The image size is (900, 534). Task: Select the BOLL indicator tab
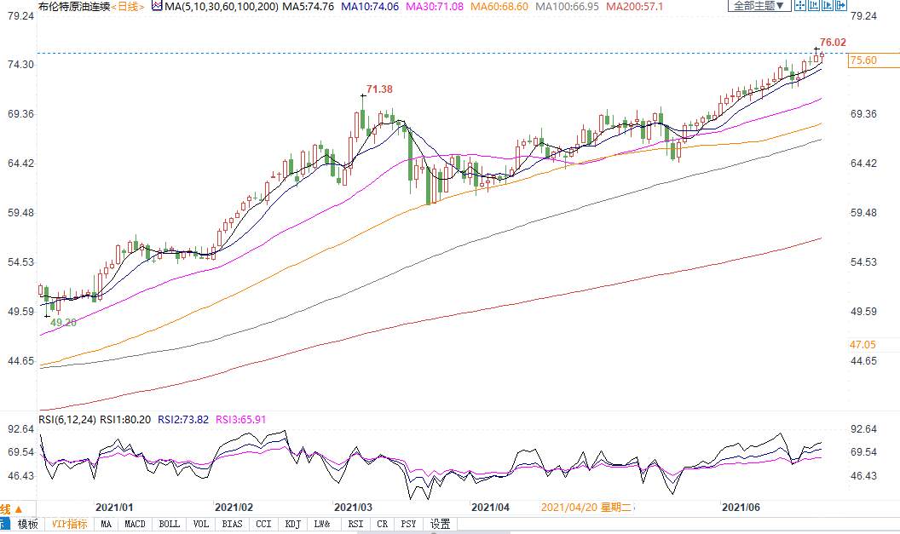click(x=170, y=524)
